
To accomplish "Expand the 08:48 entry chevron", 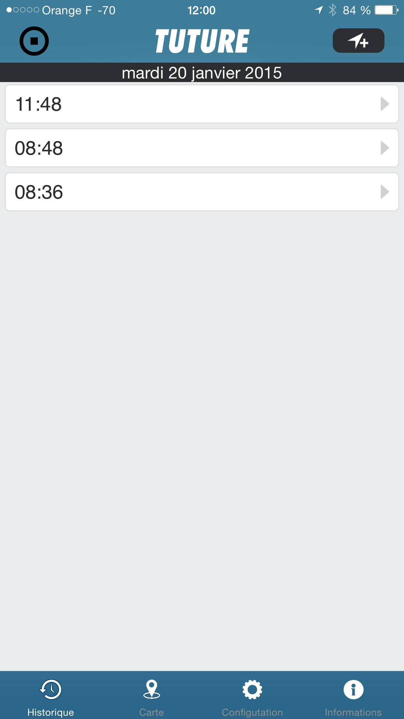I will coord(385,148).
